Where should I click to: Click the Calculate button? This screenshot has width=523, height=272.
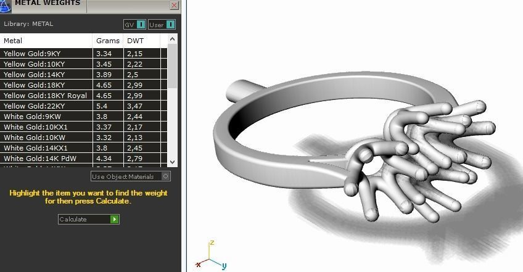(x=89, y=220)
